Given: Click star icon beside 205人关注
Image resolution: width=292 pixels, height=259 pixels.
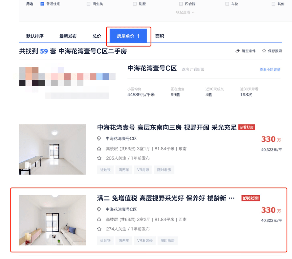Looking at the screenshot, I should [x=99, y=158].
